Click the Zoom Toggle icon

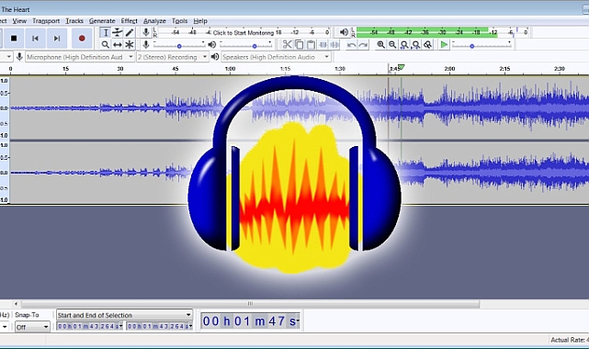click(x=427, y=45)
